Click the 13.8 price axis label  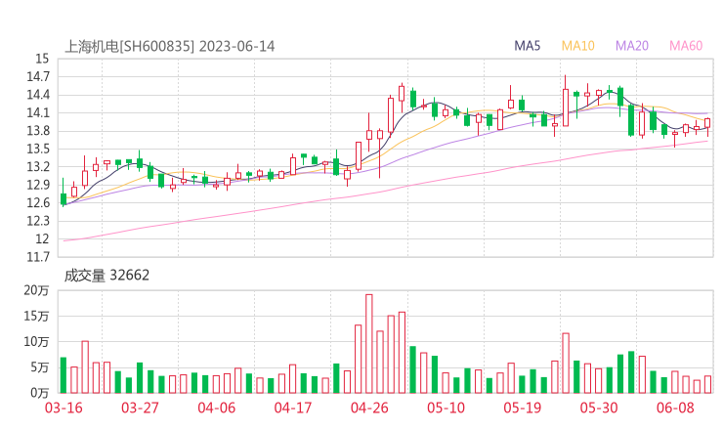[x=38, y=131]
